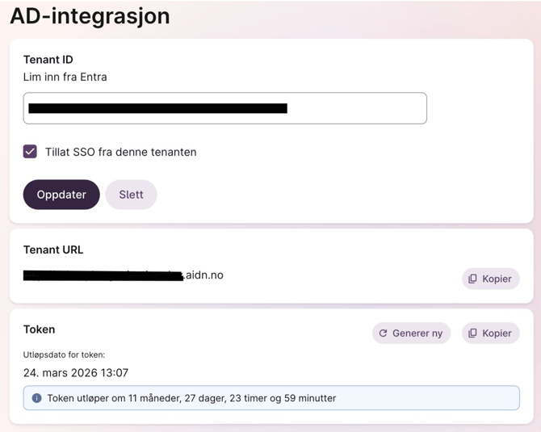Copy the Tenant URL with Kopier
This screenshot has width=541, height=432.
coord(491,279)
